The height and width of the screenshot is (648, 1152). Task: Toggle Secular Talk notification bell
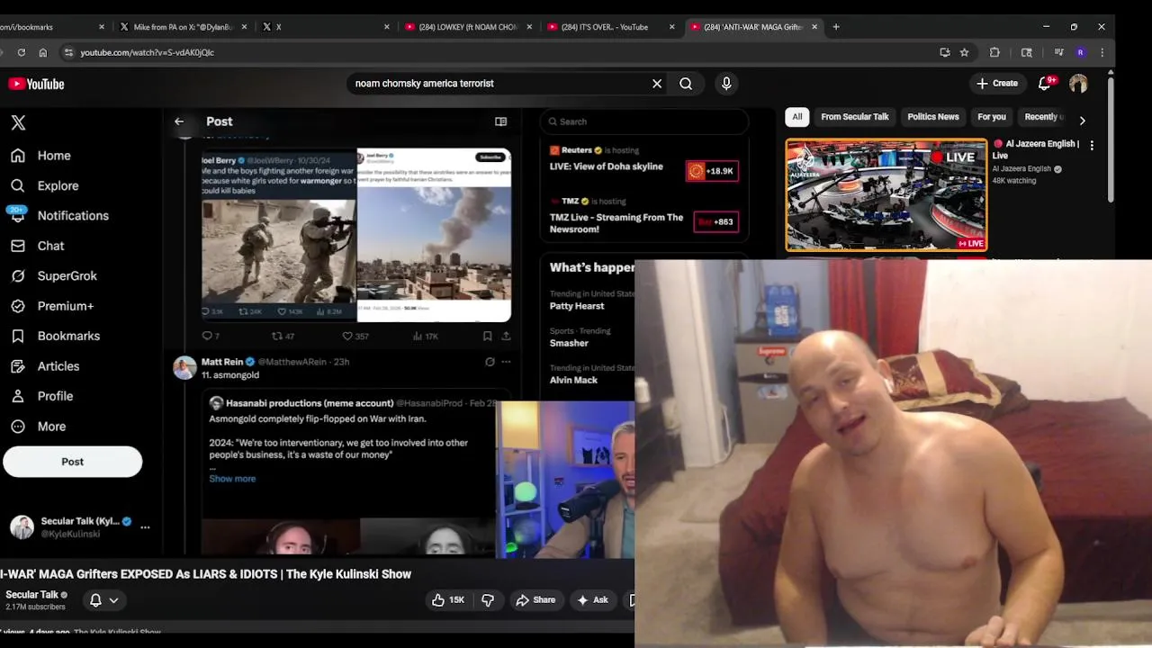click(x=95, y=600)
